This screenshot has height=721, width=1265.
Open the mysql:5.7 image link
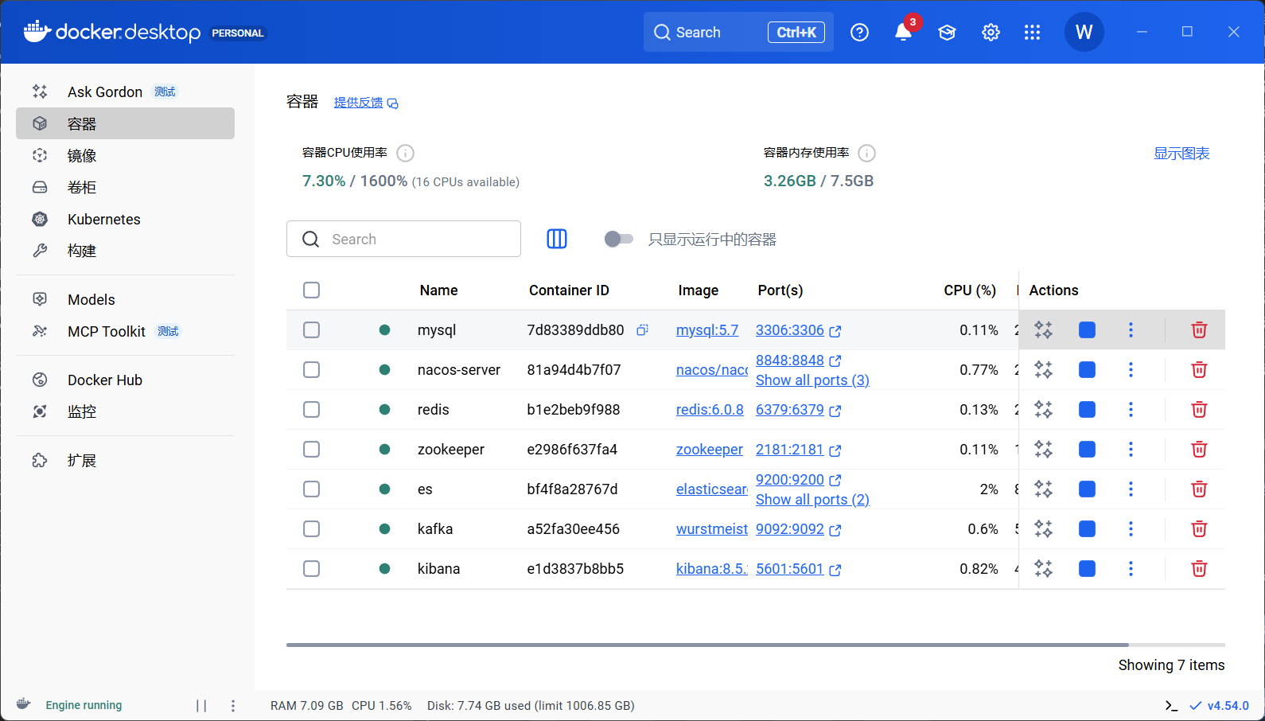coord(707,330)
